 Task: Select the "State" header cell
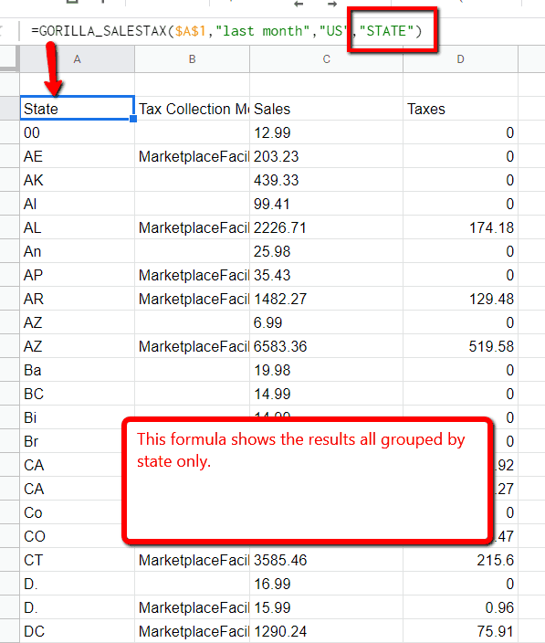click(x=77, y=109)
